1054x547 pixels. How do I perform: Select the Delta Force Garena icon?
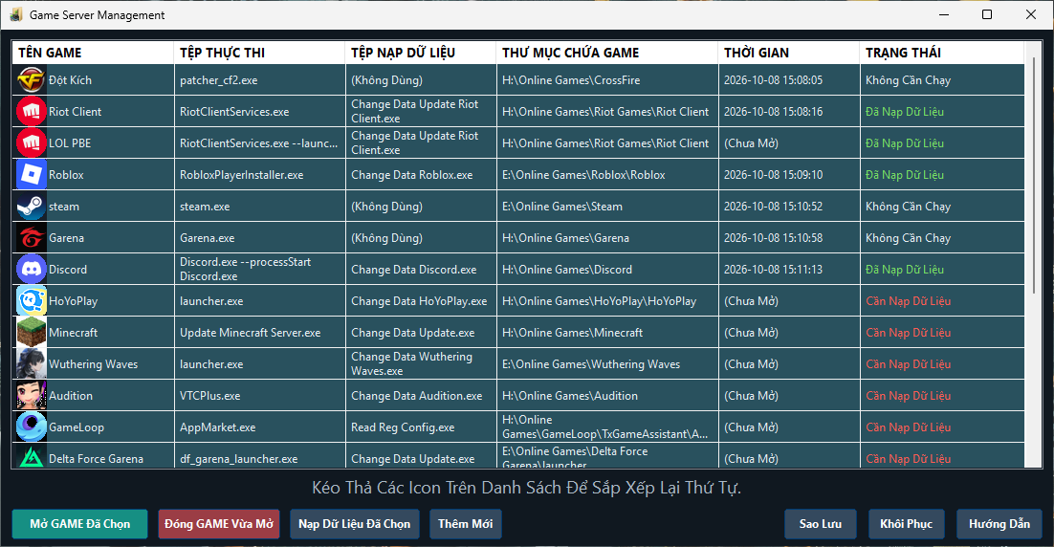pyautogui.click(x=31, y=457)
